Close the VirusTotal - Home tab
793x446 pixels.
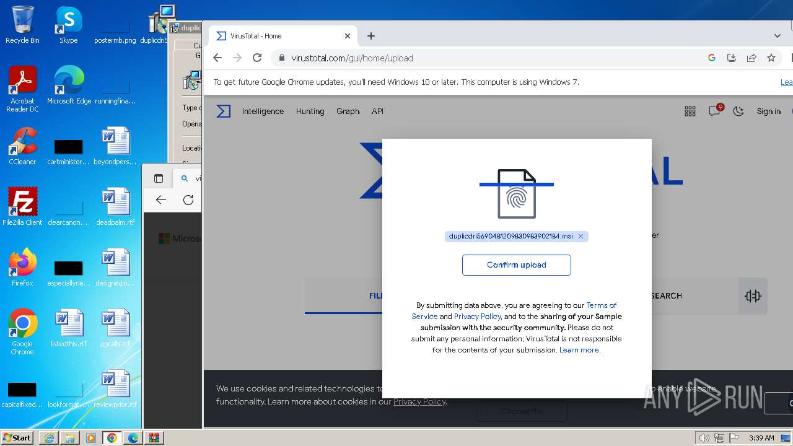(348, 36)
